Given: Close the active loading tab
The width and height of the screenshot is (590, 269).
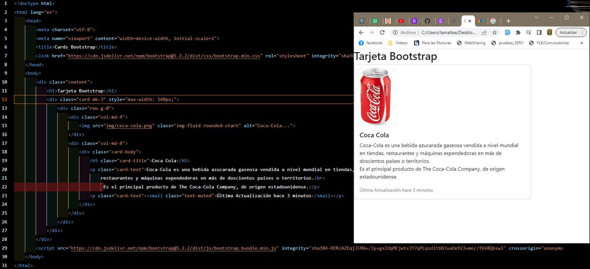Looking at the screenshot, I should pyautogui.click(x=470, y=21).
